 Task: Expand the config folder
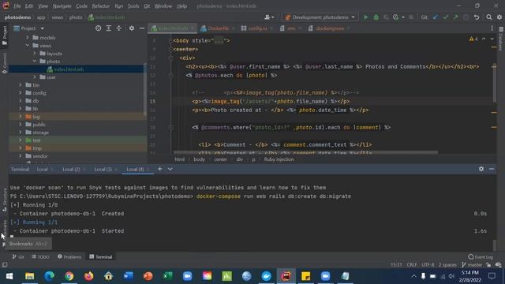pos(21,93)
